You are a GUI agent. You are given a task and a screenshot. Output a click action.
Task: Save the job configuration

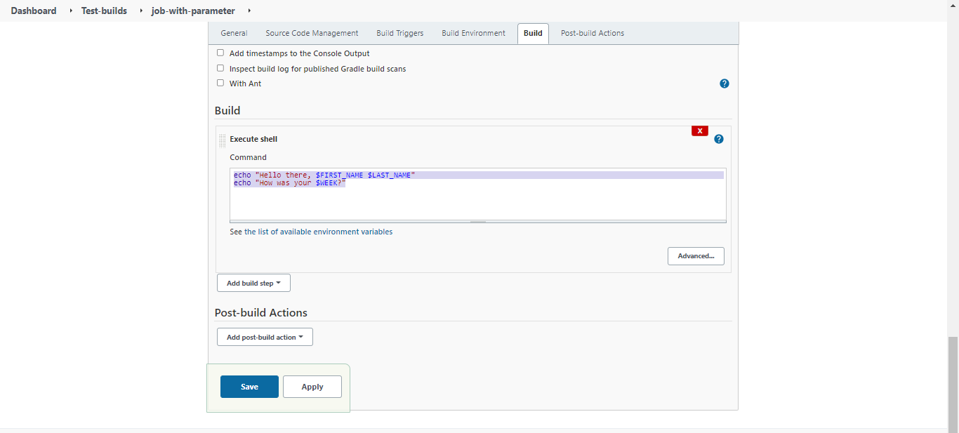[x=249, y=387]
